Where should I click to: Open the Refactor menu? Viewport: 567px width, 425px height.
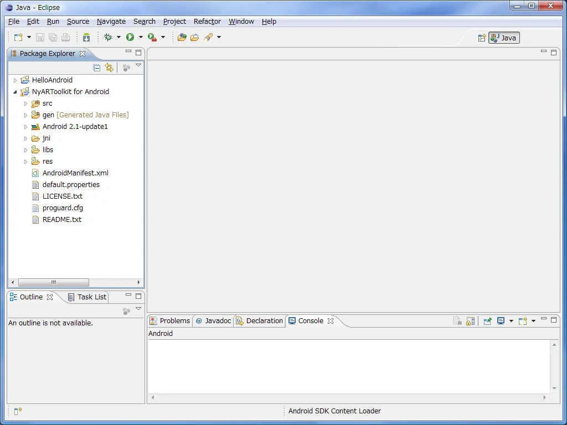(x=207, y=22)
